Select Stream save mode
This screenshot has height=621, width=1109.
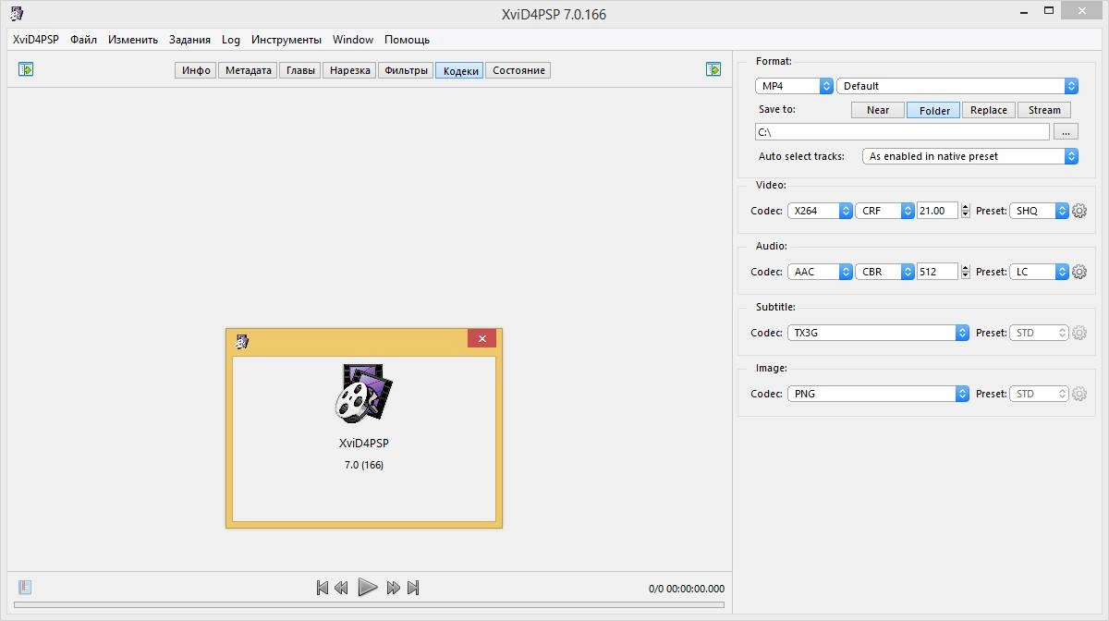(1044, 110)
